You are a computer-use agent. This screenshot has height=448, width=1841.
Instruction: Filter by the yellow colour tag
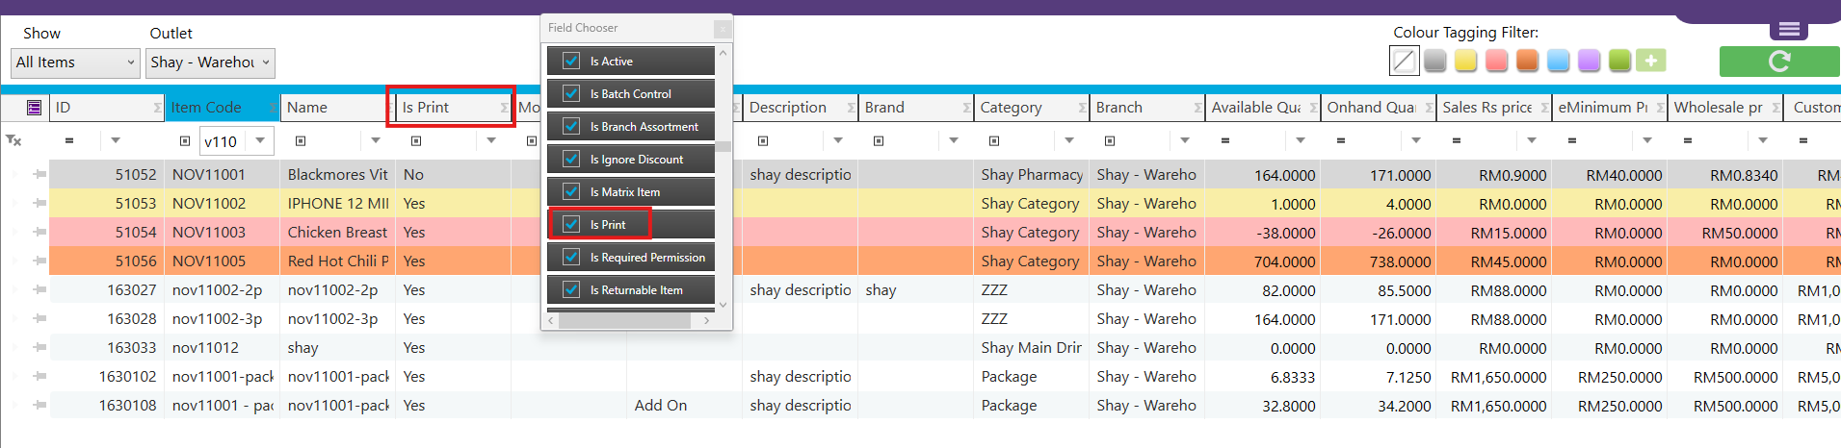tap(1465, 62)
